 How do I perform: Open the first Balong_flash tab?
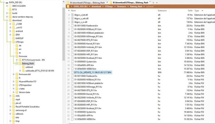(87, 3)
